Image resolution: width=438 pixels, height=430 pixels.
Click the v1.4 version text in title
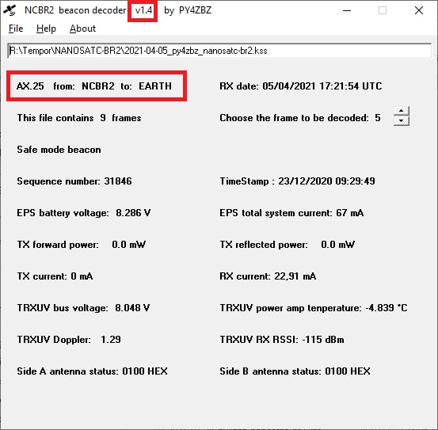(x=143, y=10)
